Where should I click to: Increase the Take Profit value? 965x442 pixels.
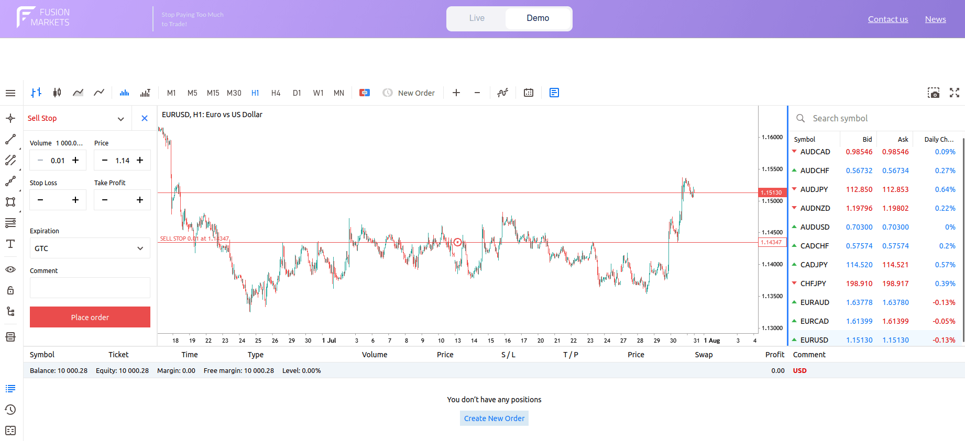click(x=140, y=200)
